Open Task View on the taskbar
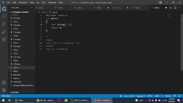The height and width of the screenshot is (103, 183). click(x=9, y=100)
